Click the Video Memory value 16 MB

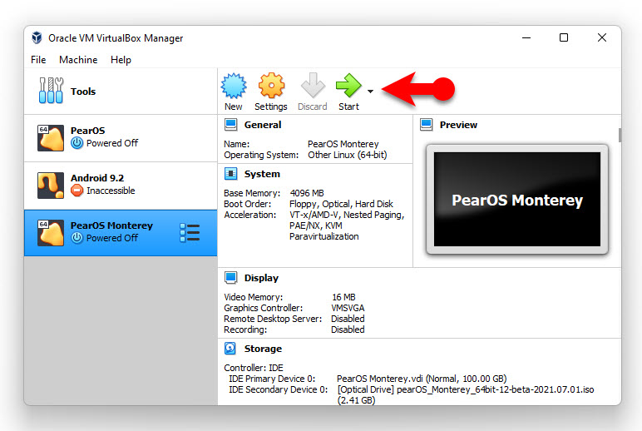(x=343, y=297)
